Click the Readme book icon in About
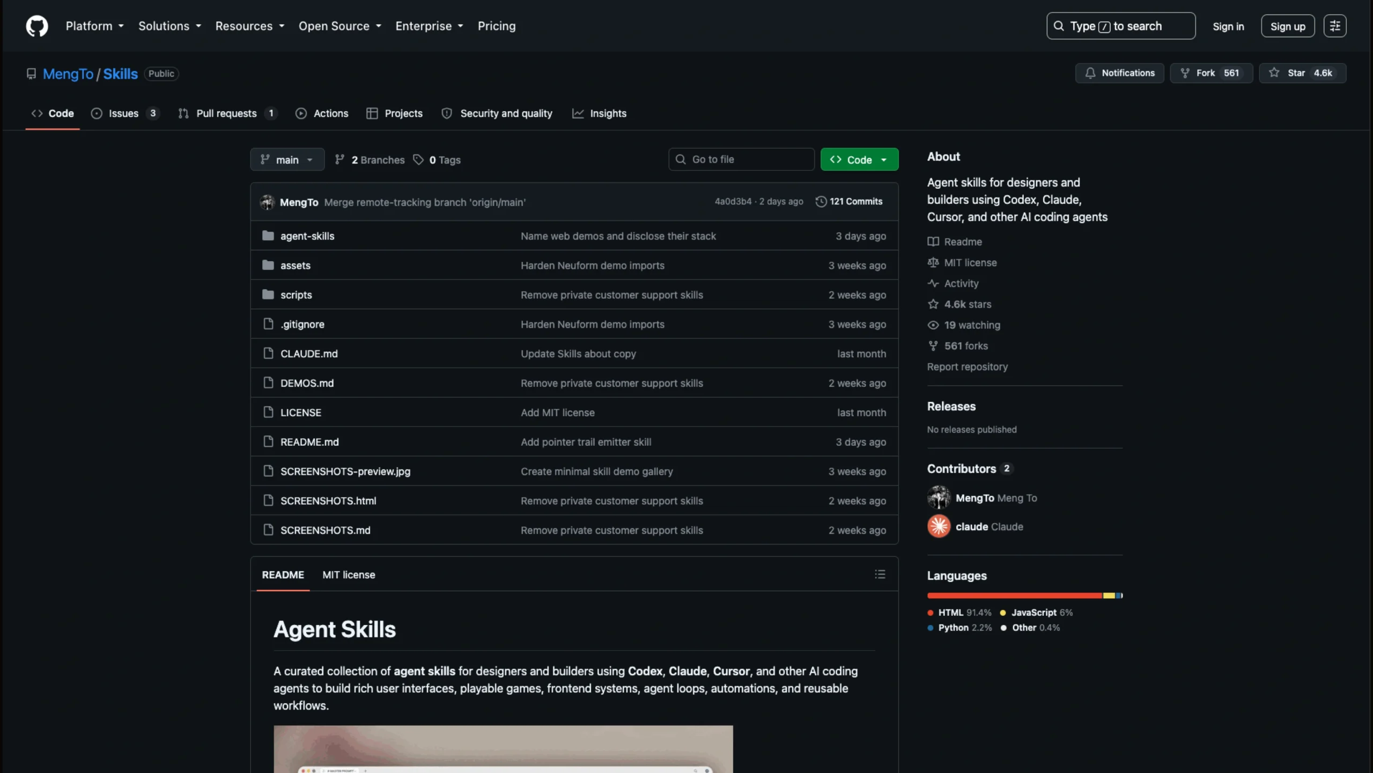 pos(933,242)
